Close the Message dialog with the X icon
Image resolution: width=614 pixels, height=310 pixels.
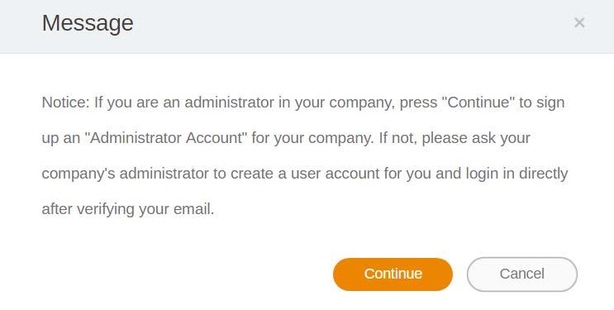(579, 22)
